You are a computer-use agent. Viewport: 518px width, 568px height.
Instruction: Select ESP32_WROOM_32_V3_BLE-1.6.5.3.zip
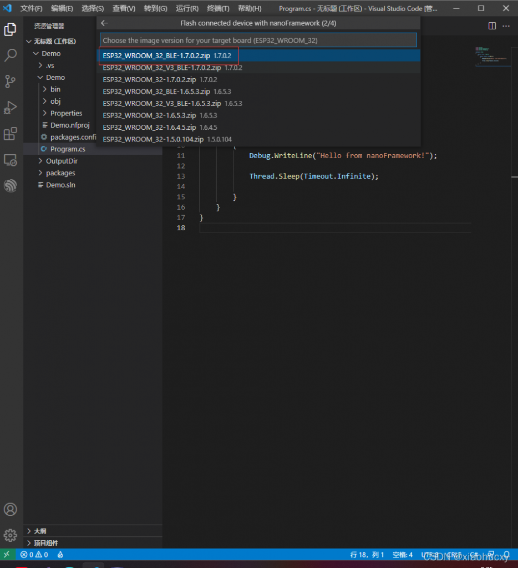(x=260, y=104)
